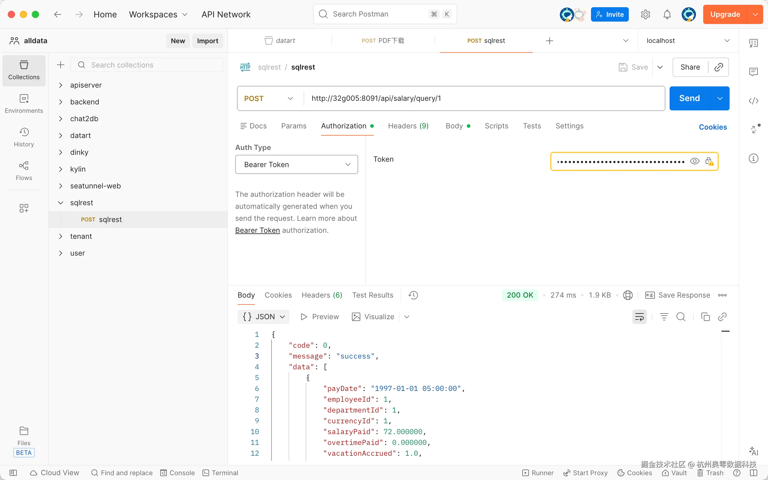Copy the response body

(705, 317)
